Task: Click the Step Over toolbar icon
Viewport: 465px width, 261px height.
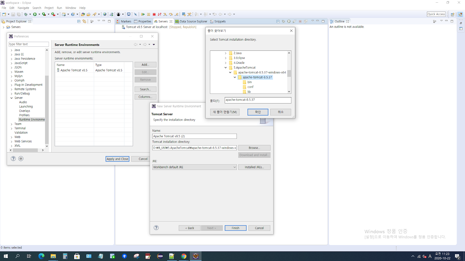Action: click(x=171, y=14)
